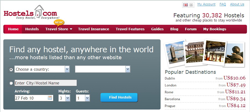Click the London destination link
Image resolution: width=250 pixels, height=112 pixels.
click(171, 85)
